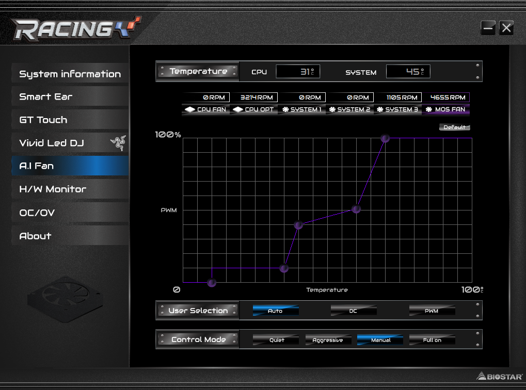The height and width of the screenshot is (390, 526).
Task: Reset fan curve with Default button
Action: tap(455, 127)
